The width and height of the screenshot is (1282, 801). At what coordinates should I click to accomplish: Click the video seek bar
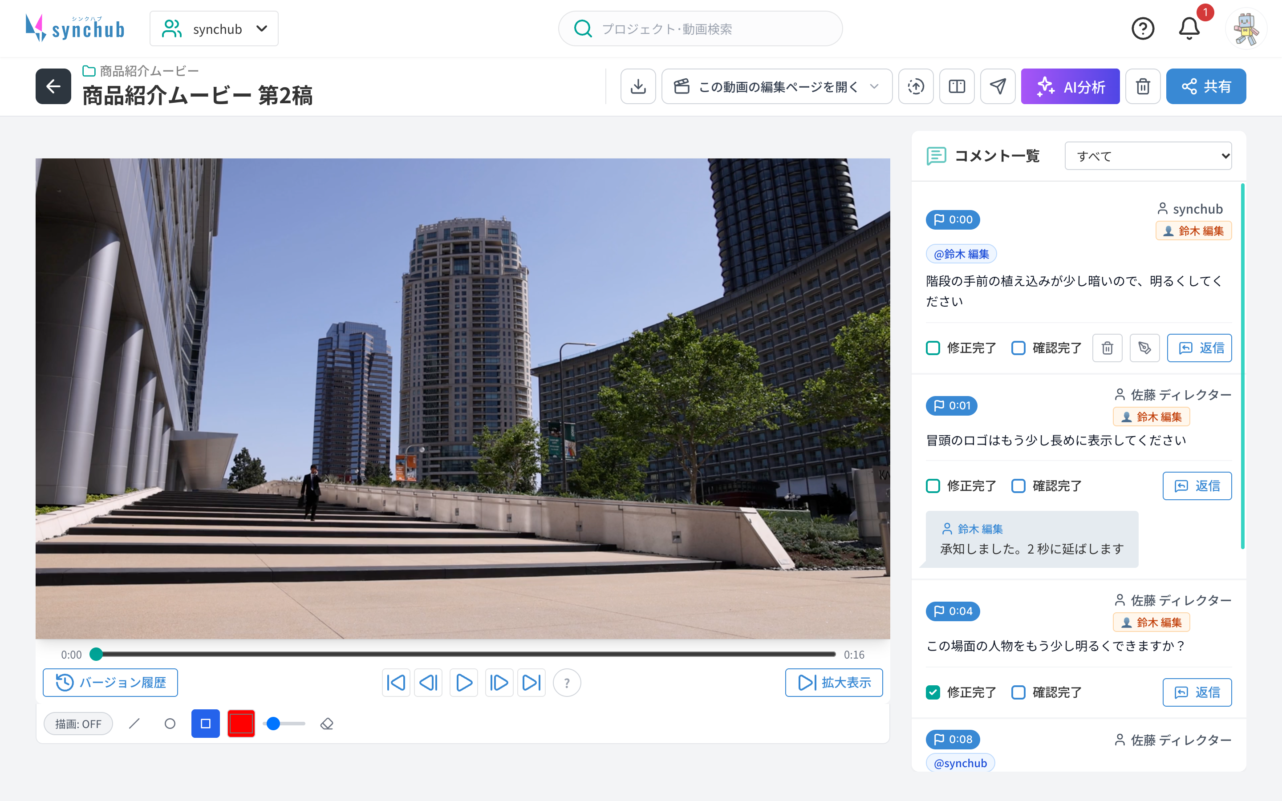(x=463, y=654)
